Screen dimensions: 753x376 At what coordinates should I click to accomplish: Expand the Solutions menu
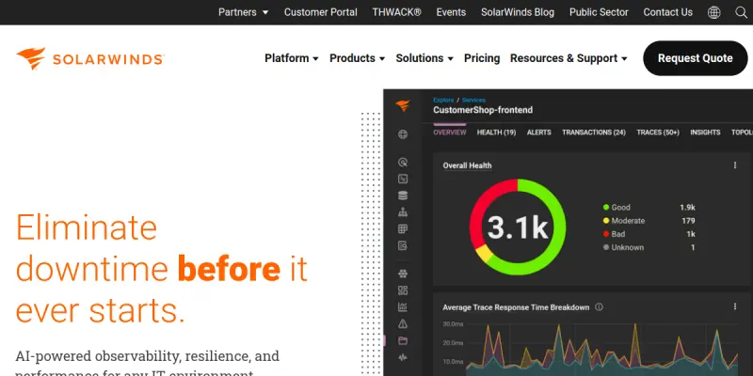click(x=425, y=58)
